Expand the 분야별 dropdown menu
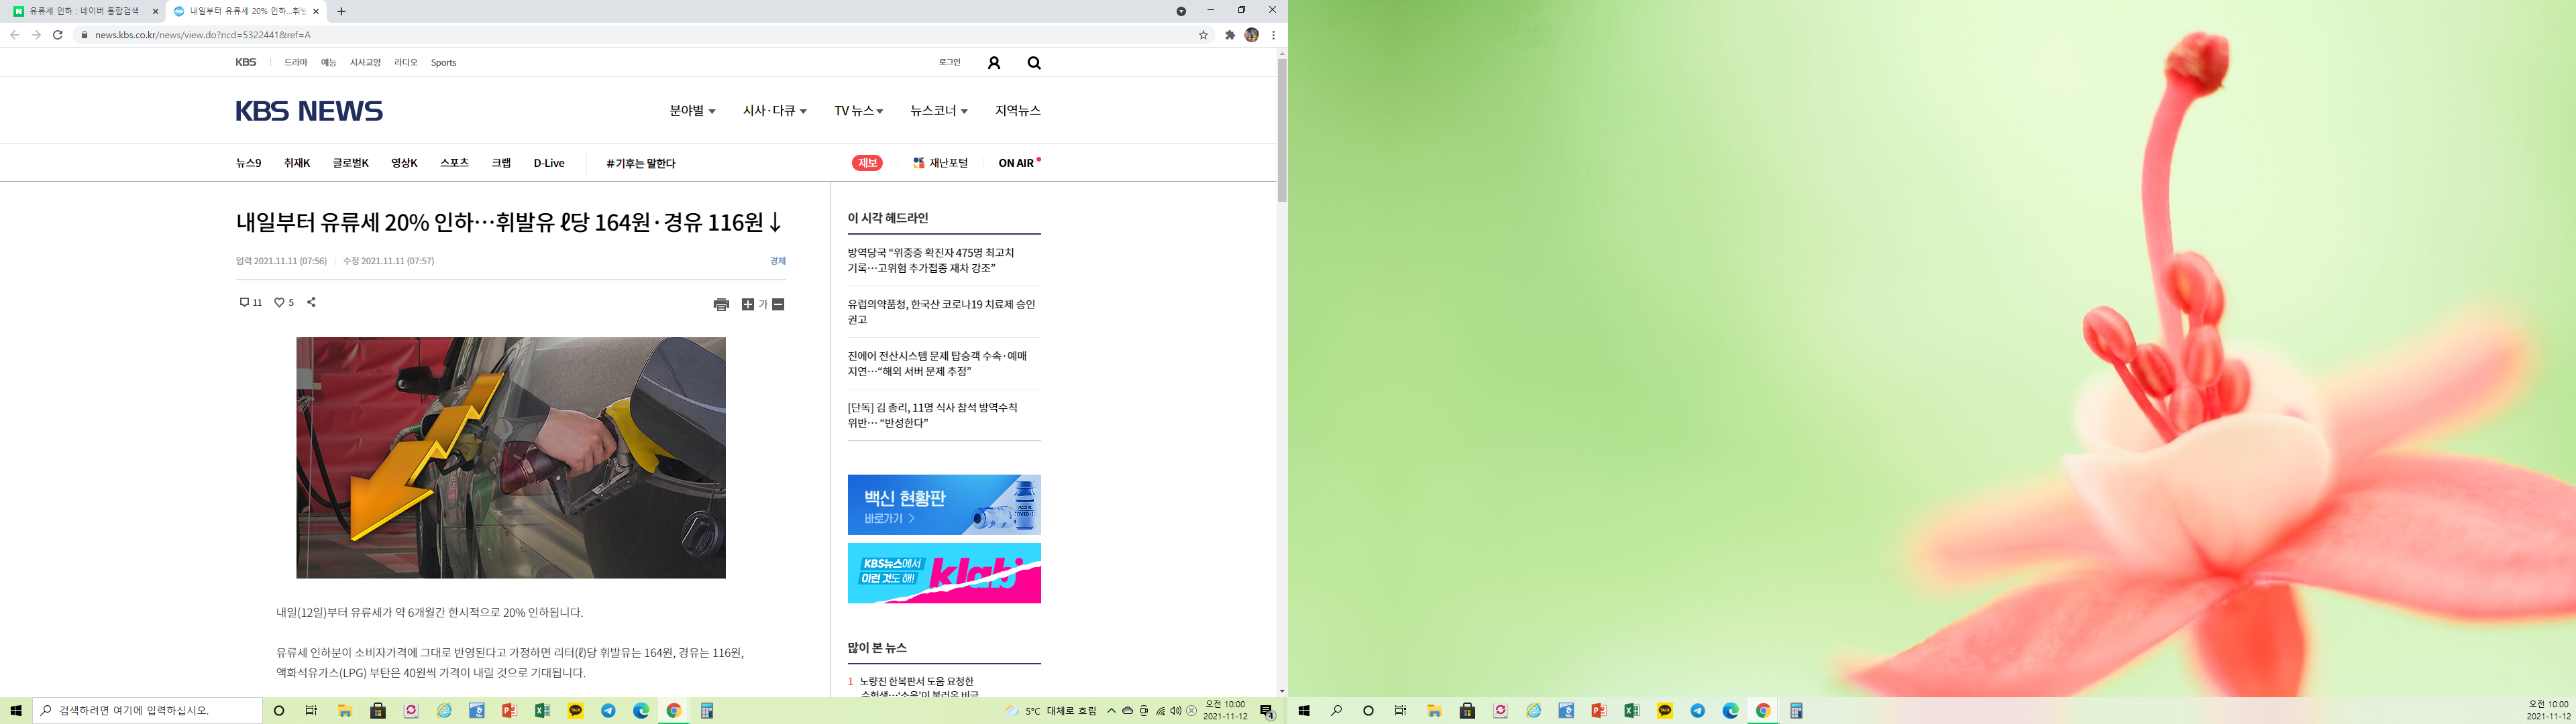This screenshot has height=724, width=2576. coord(692,111)
